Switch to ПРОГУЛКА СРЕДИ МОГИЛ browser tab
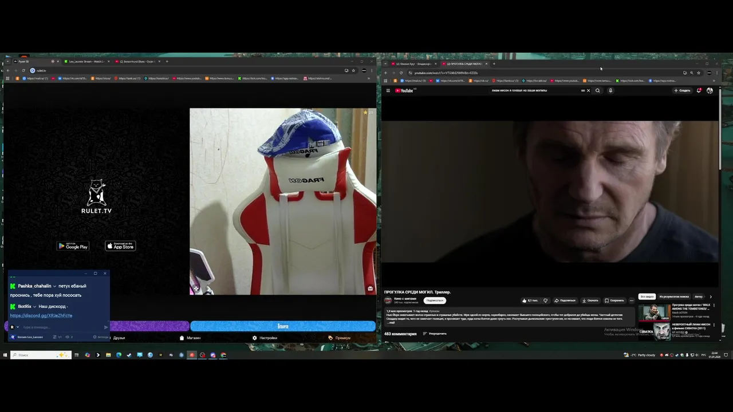This screenshot has height=412, width=733. tap(464, 64)
